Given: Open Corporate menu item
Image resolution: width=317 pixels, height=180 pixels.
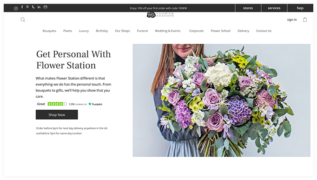Looking at the screenshot, I should click(197, 31).
